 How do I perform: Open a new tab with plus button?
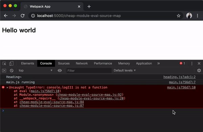click(89, 7)
